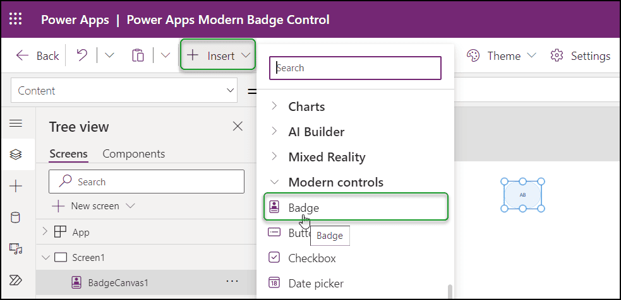
Task: Click New screen button
Action: point(87,206)
